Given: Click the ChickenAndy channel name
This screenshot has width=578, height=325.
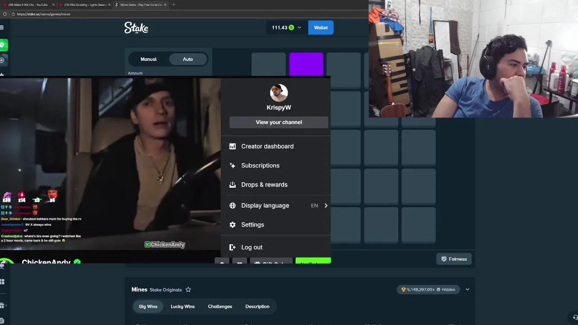Looking at the screenshot, I should (x=46, y=261).
